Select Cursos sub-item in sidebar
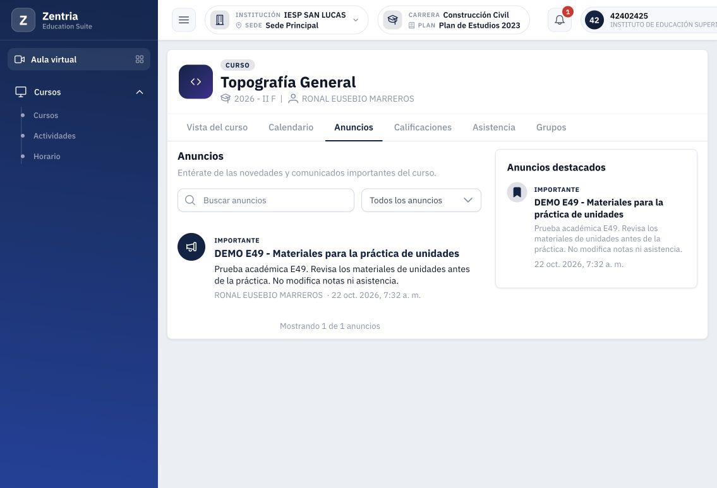717x488 pixels. (x=45, y=115)
